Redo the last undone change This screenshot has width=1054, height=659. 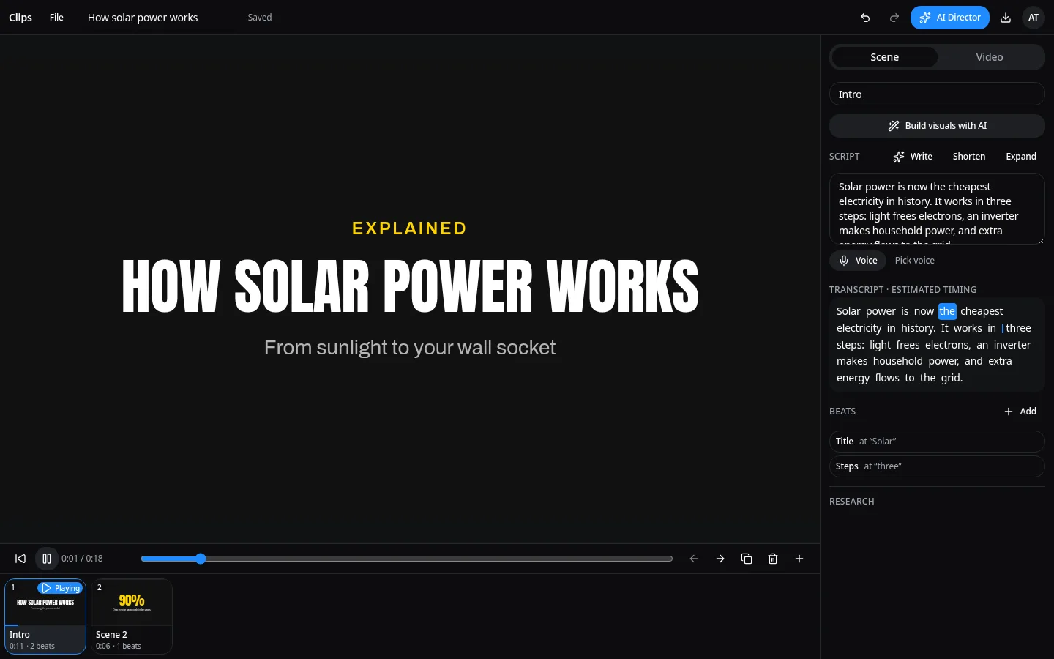pos(894,18)
